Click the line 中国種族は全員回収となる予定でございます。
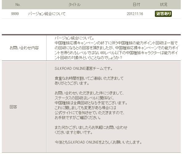The width and height of the screenshot is (182, 154). tap(91, 103)
